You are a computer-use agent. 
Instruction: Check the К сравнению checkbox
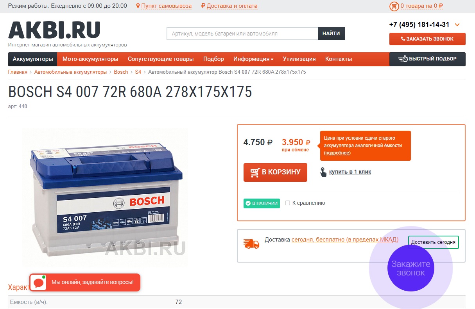click(288, 203)
